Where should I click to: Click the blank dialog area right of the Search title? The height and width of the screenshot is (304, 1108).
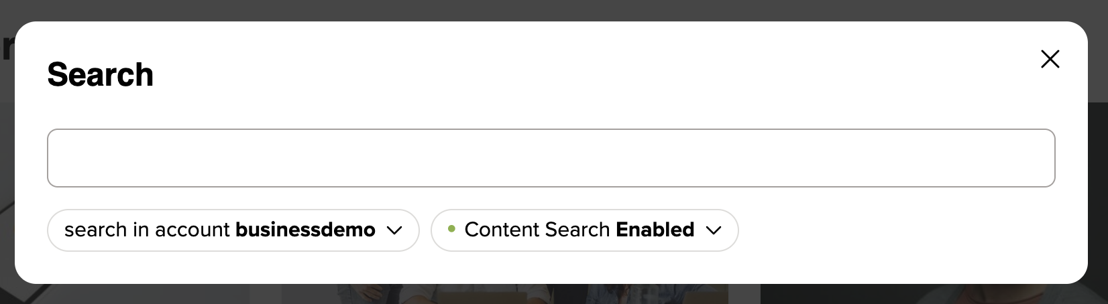coord(537,74)
